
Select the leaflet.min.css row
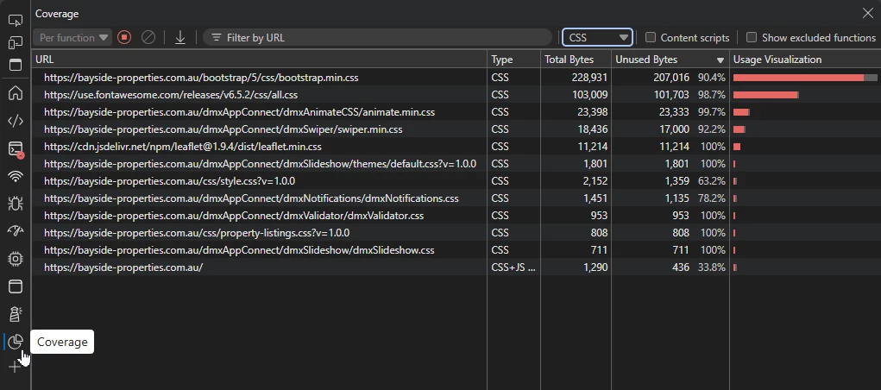456,147
